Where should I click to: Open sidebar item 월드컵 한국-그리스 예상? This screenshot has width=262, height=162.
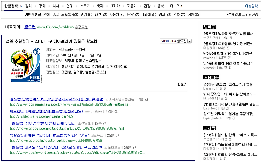tap(230, 154)
